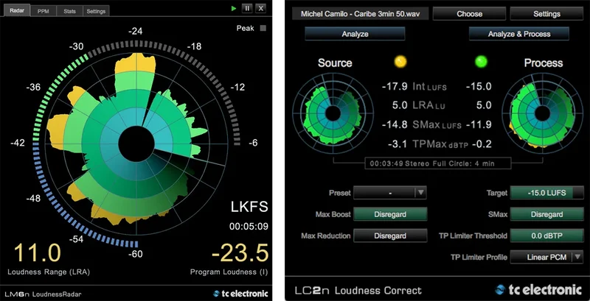Click the tc electronic logo in LM6n
Viewport: 590px width, 301px height.
pyautogui.click(x=240, y=294)
